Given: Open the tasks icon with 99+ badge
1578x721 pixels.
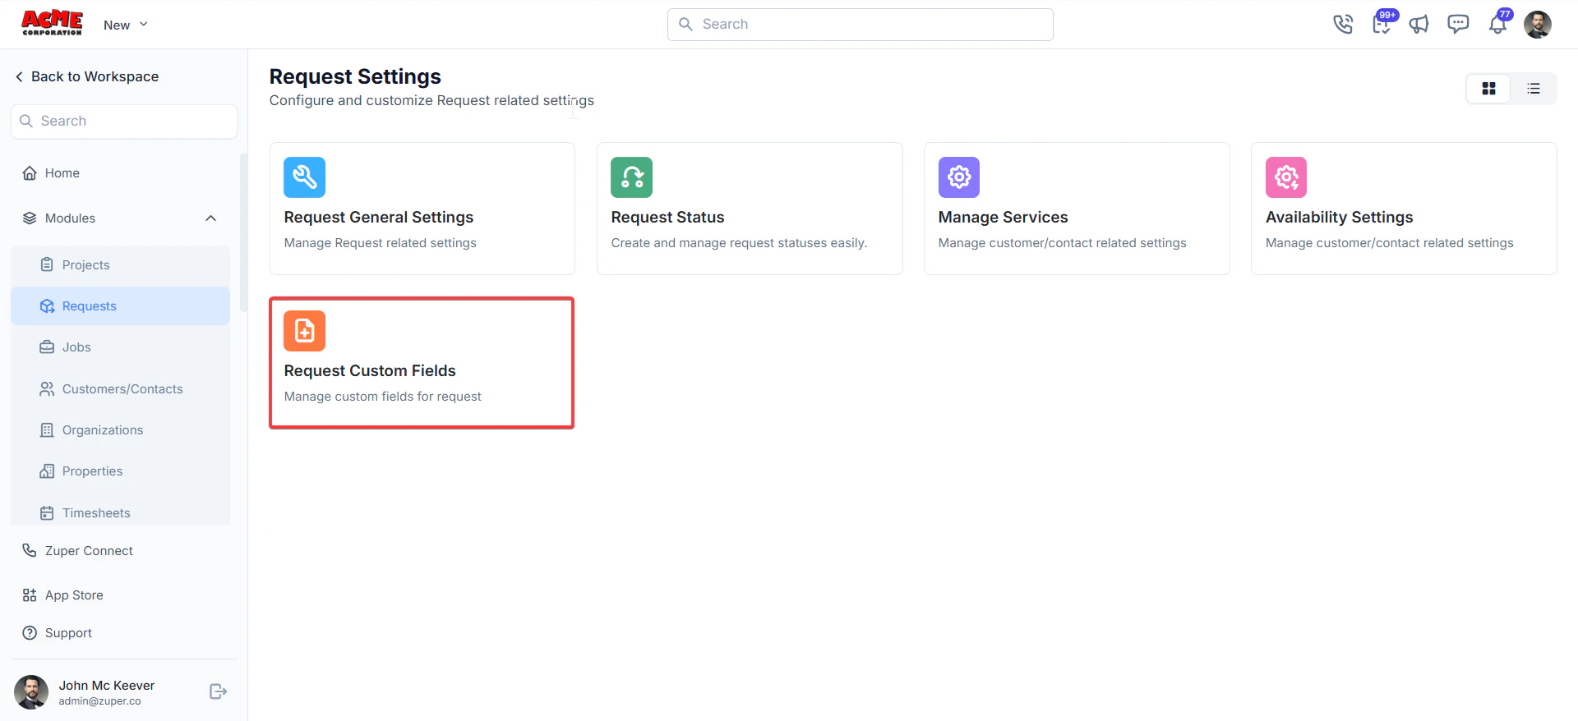Looking at the screenshot, I should pos(1382,23).
